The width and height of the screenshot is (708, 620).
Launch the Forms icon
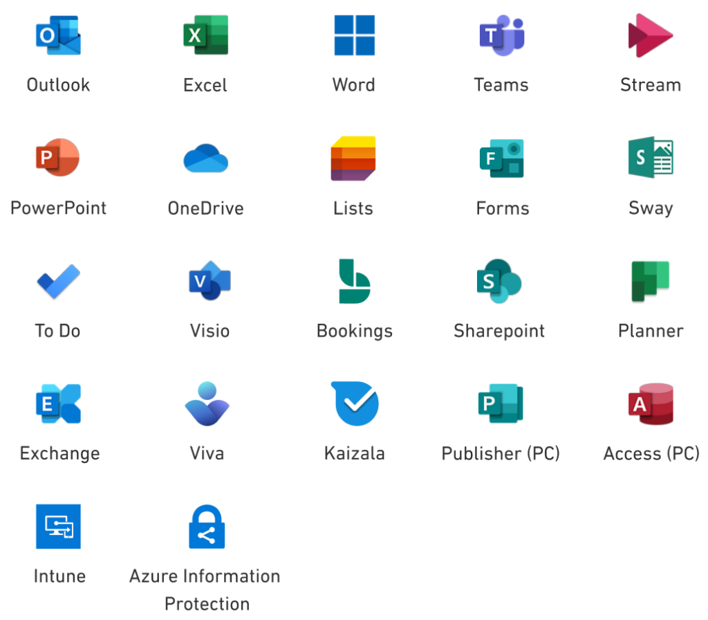tap(502, 158)
